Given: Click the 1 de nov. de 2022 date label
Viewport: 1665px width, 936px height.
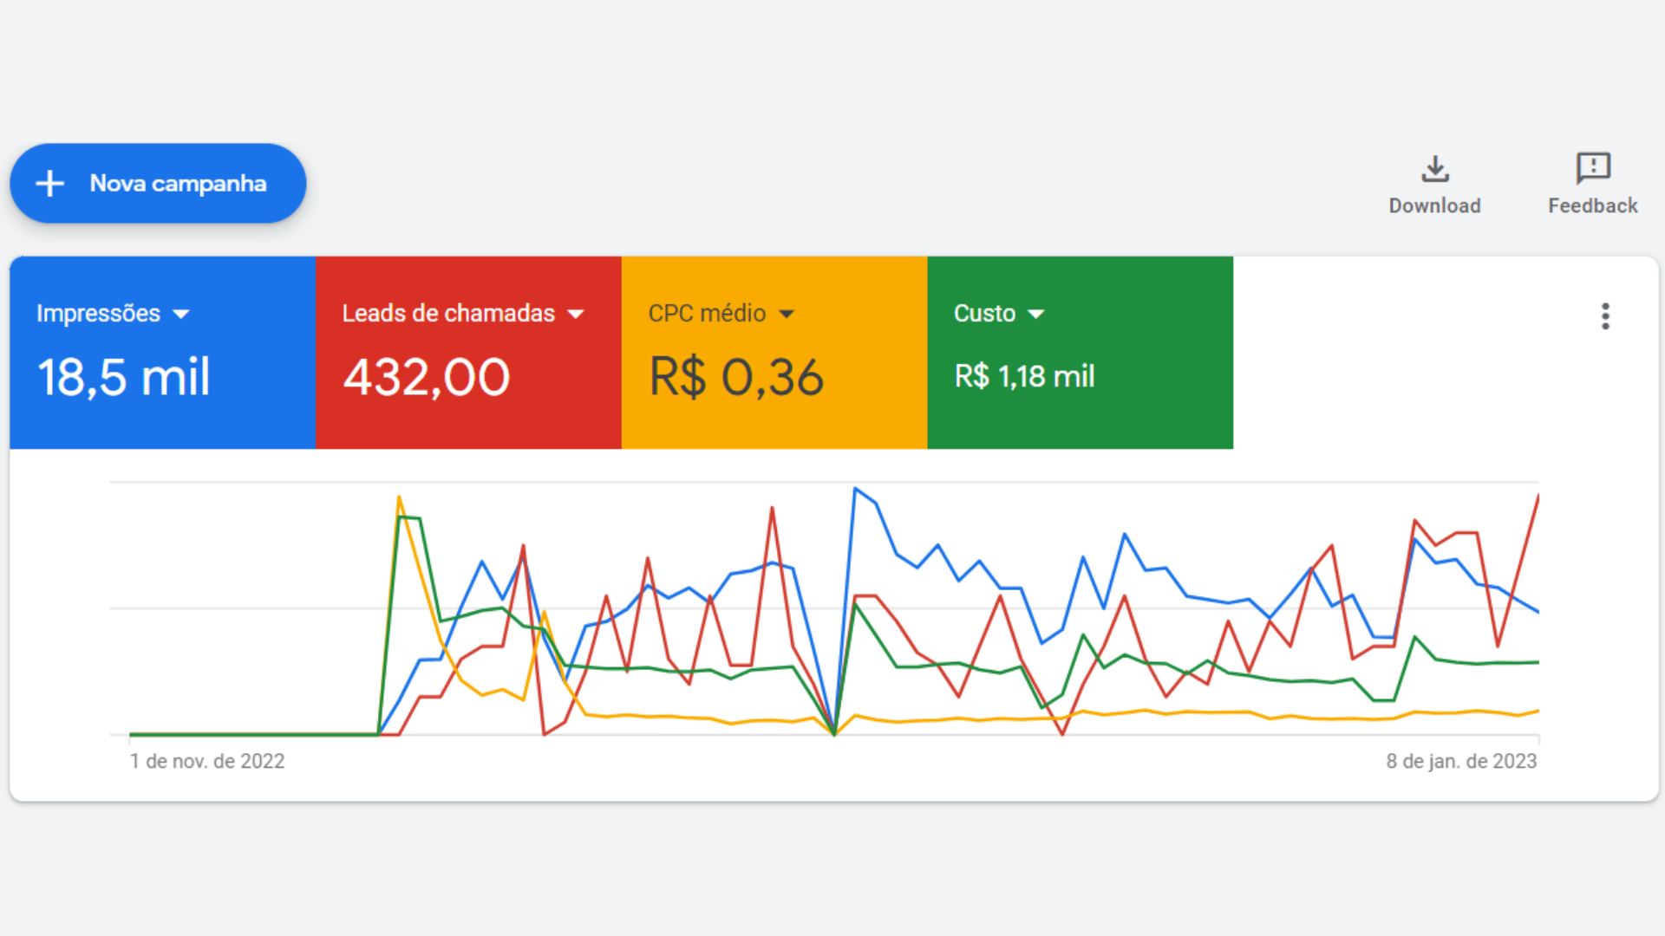Looking at the screenshot, I should (207, 761).
